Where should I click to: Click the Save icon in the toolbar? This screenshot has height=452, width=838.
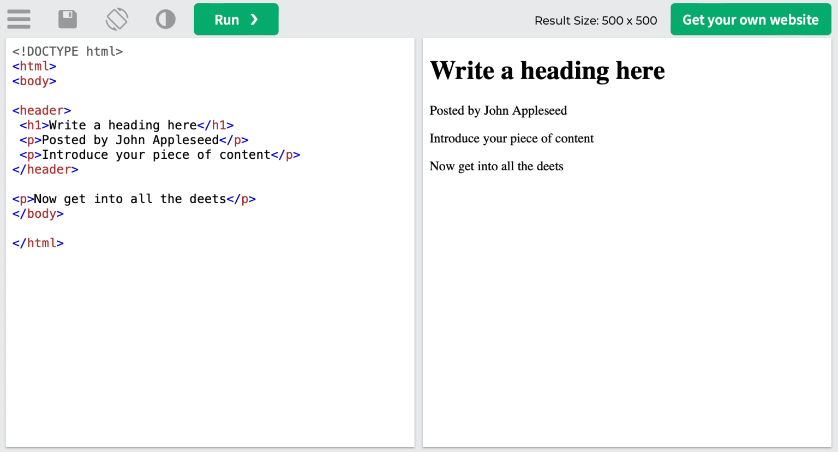[x=68, y=19]
